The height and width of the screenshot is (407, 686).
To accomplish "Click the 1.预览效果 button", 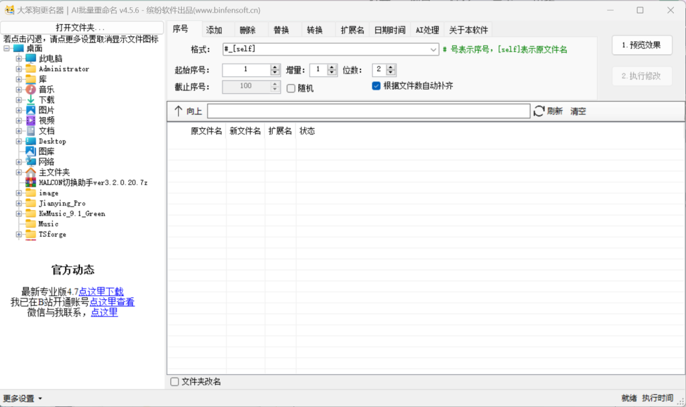I will coord(641,45).
